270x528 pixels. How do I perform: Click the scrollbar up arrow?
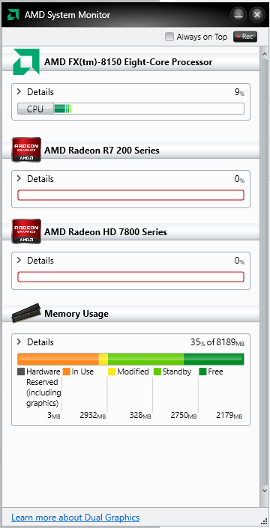point(265,54)
